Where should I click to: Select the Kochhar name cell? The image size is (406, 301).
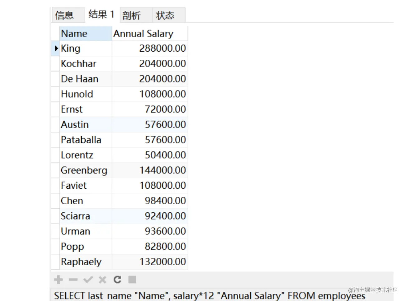point(86,64)
